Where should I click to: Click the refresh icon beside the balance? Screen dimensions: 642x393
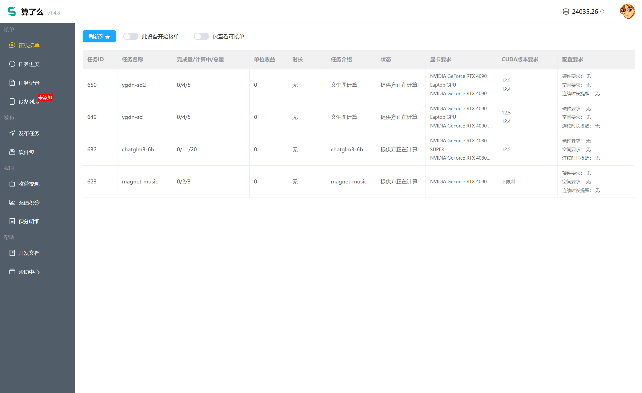(602, 12)
